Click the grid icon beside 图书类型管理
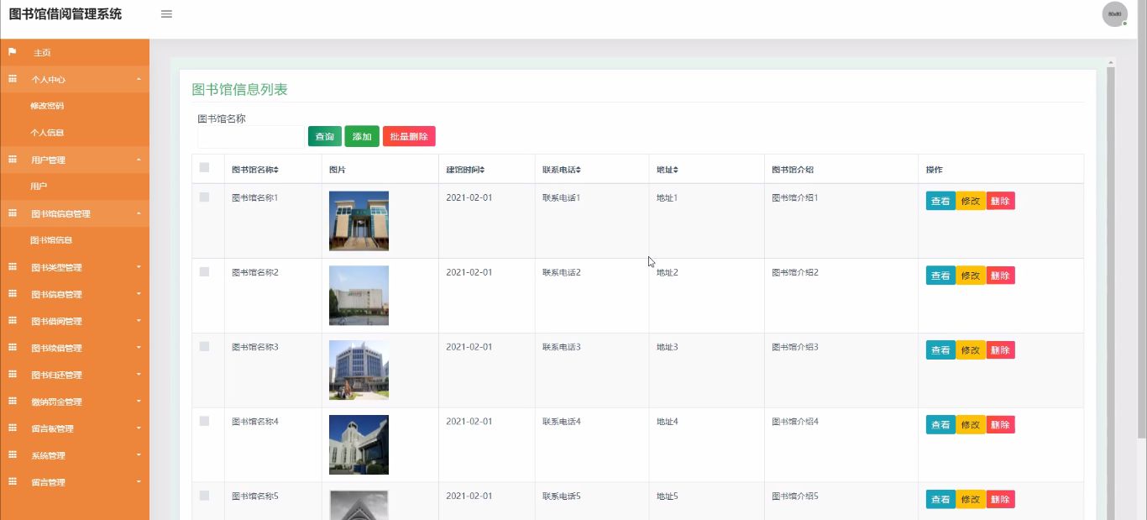 (x=13, y=267)
